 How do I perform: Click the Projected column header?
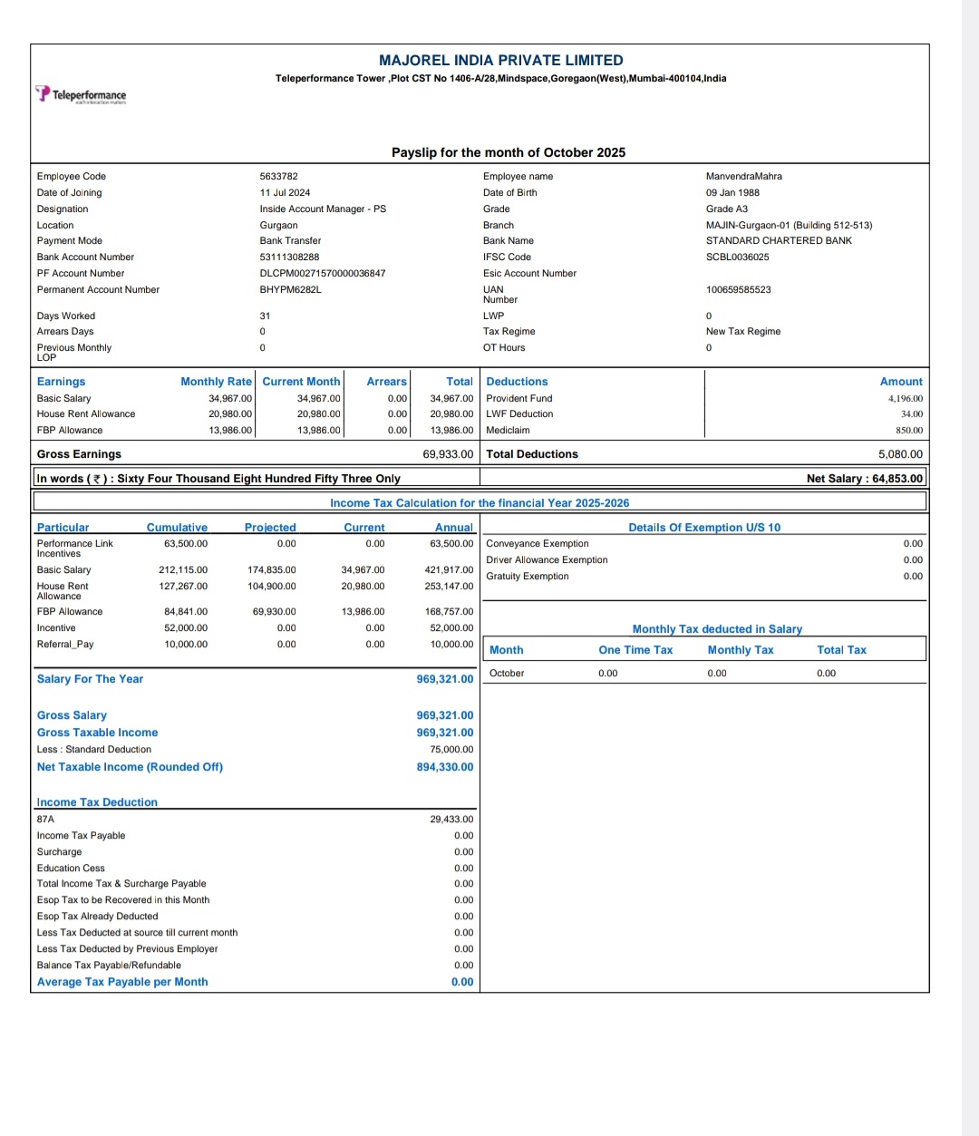270,527
